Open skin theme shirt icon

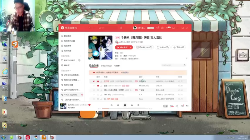click(157, 28)
